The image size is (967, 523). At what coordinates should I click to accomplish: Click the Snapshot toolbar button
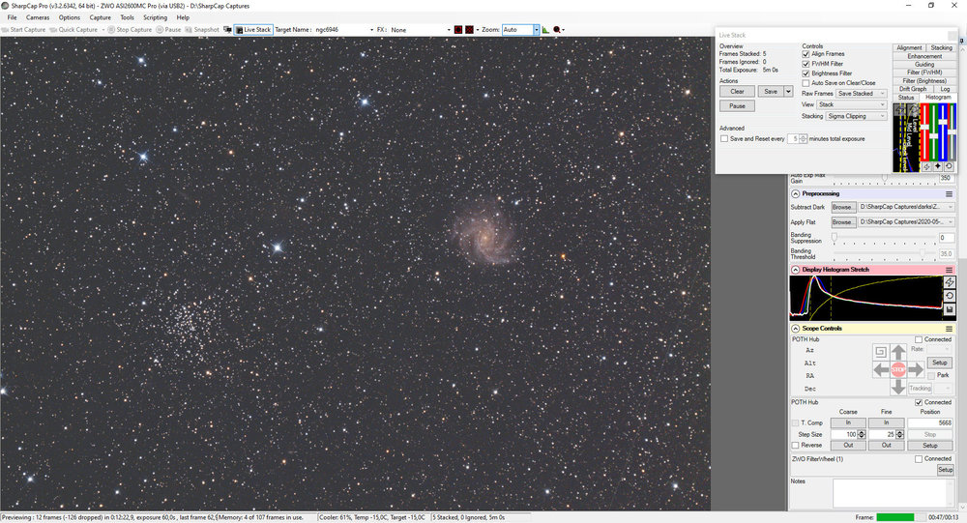202,30
